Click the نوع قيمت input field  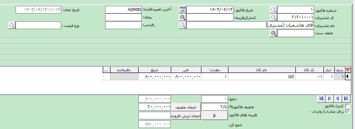coord(38,25)
